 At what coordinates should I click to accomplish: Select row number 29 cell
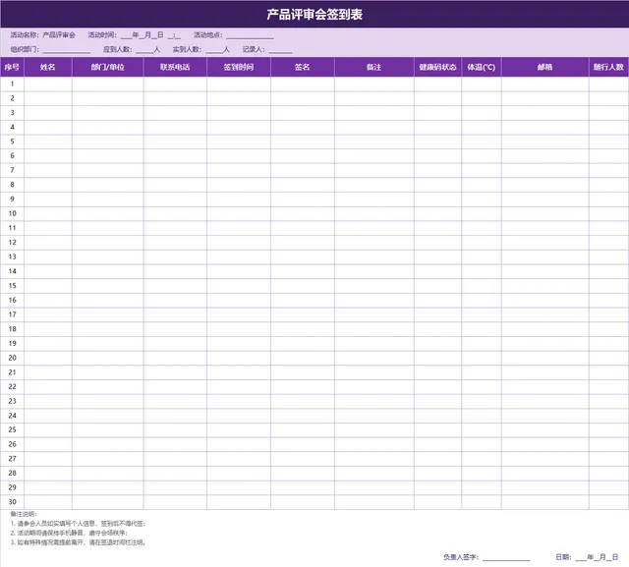12,487
